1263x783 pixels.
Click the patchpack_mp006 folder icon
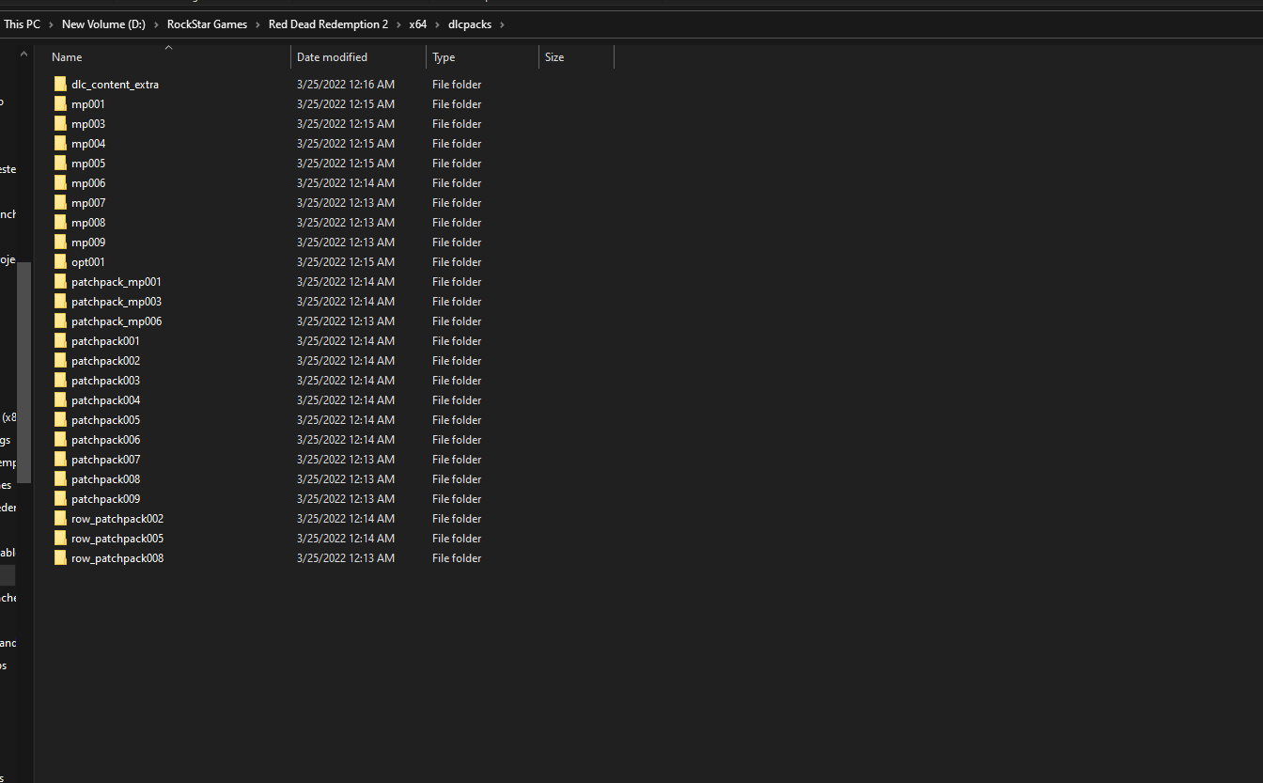[60, 321]
